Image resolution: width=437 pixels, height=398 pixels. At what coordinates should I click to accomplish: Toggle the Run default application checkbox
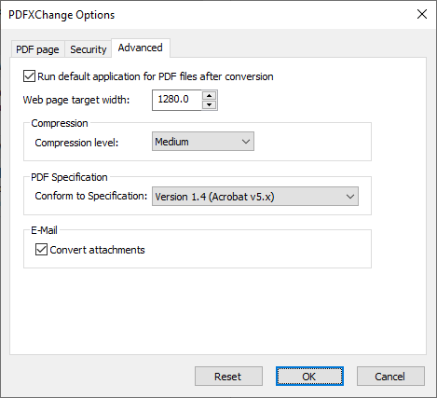click(29, 76)
